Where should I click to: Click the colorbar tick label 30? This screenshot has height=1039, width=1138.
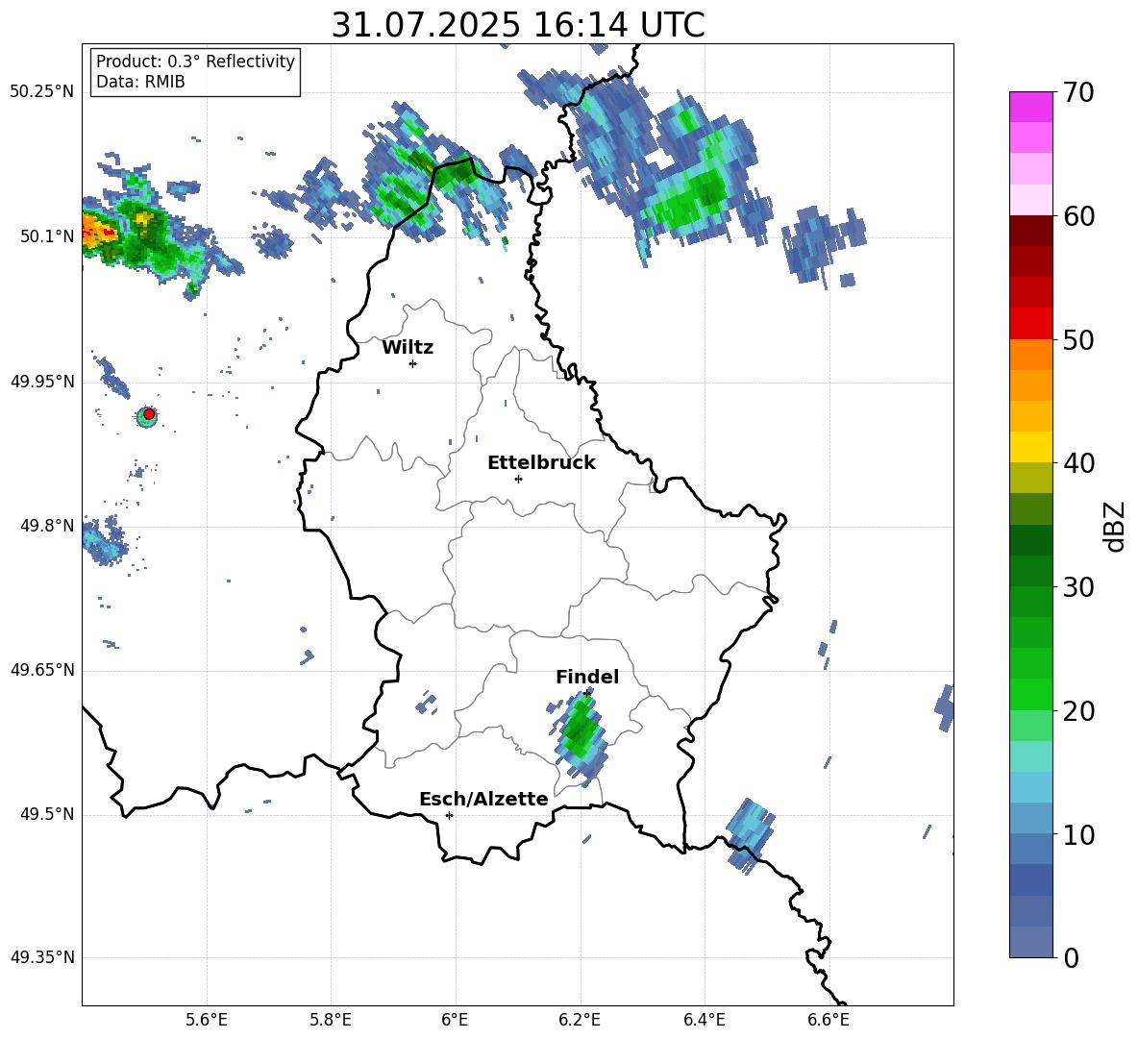1079,587
